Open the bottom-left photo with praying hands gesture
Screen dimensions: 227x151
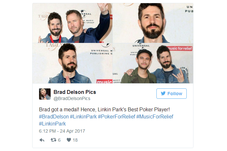(x=73, y=63)
